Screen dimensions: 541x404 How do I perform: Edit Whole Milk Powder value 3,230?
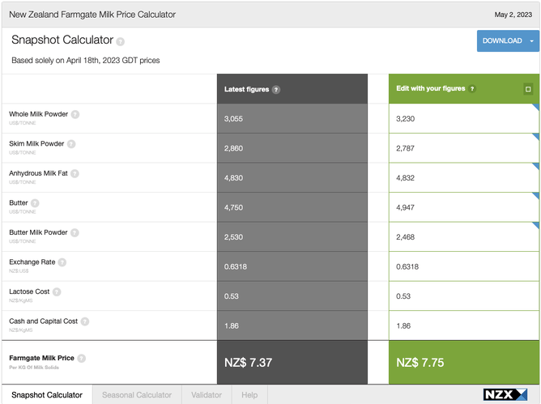(x=462, y=118)
